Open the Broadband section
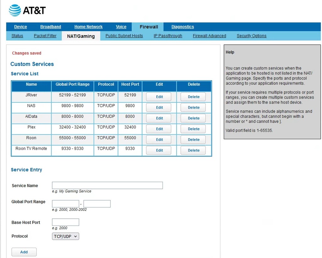Viewport: 322px width, 258px height. tap(50, 27)
